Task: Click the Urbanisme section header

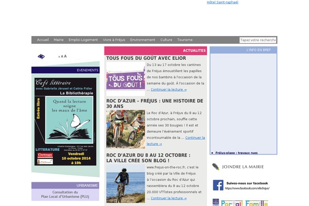Action: (x=65, y=185)
